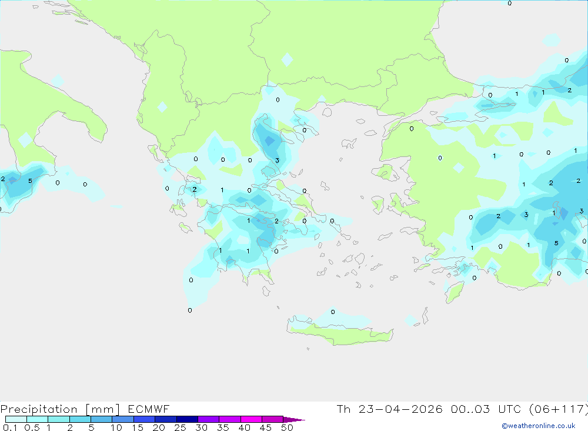This screenshot has width=588, height=431.
Task: Click the over-50 mm arrow tip of legend
Action: coord(293,420)
